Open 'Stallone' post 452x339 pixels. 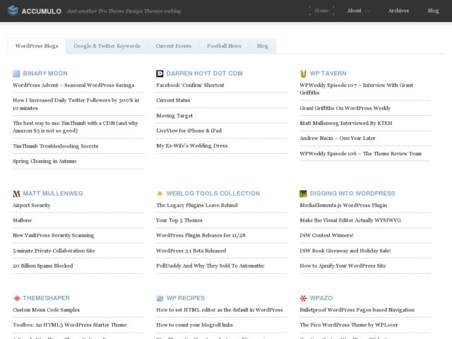[x=22, y=220]
